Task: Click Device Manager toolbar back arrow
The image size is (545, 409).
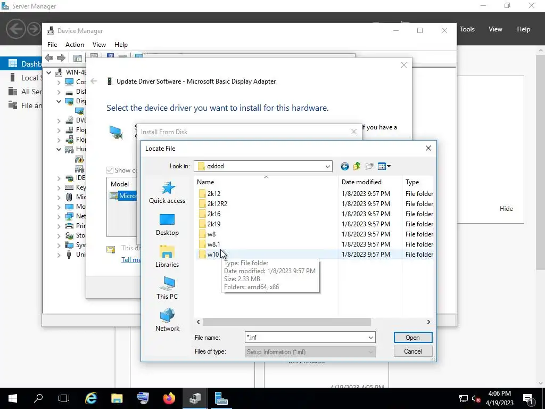Action: pyautogui.click(x=49, y=58)
